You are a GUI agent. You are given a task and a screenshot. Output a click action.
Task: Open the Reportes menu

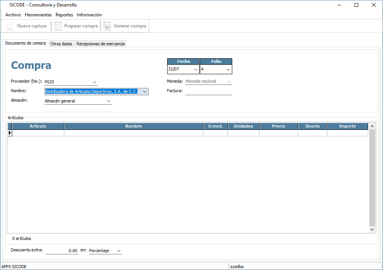(x=64, y=15)
